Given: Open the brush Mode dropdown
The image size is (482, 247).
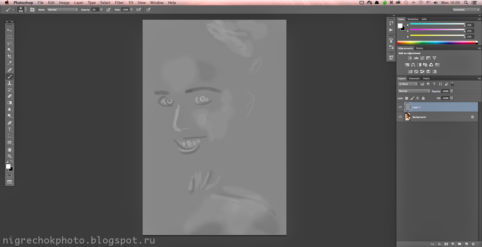Looking at the screenshot, I should (x=63, y=10).
